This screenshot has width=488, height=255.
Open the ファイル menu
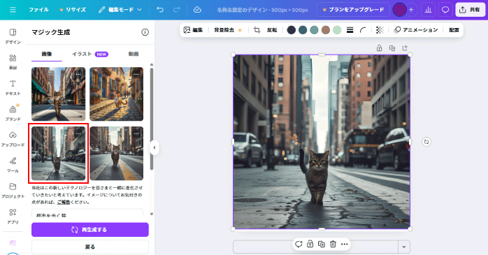coord(38,10)
